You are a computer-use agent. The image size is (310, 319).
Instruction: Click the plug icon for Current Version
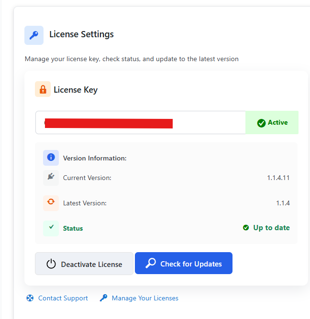click(51, 176)
